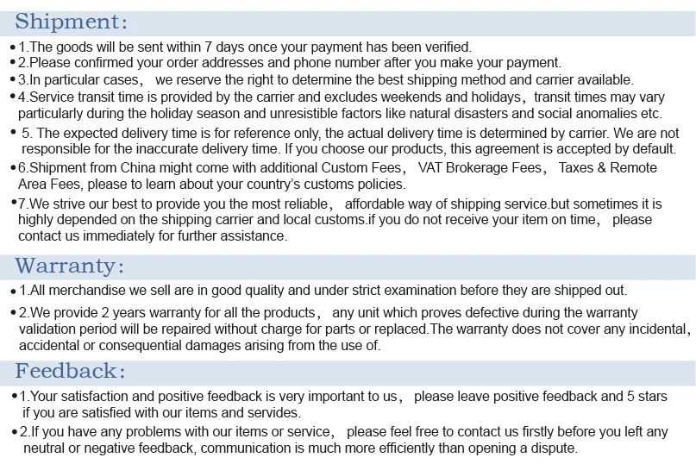Click the bullet before shipment item 4

tap(13, 97)
